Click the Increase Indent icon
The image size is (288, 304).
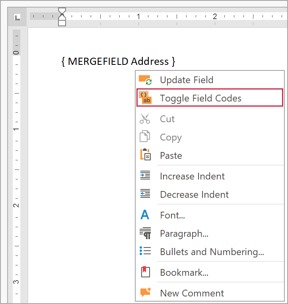[145, 176]
